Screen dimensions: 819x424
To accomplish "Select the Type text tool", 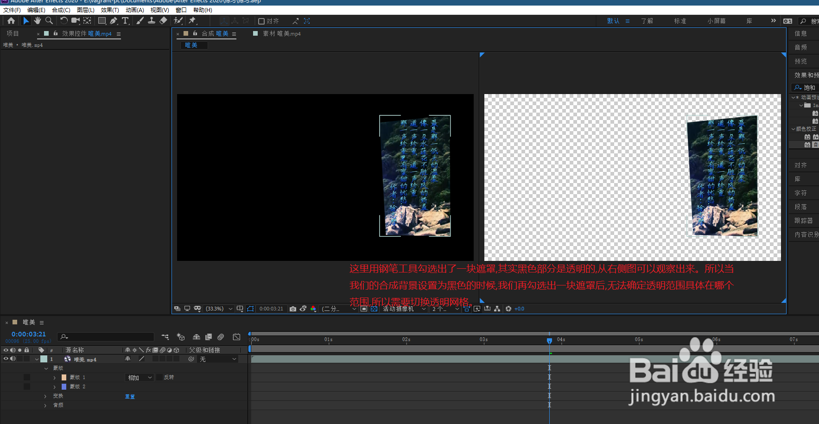I will tap(125, 21).
